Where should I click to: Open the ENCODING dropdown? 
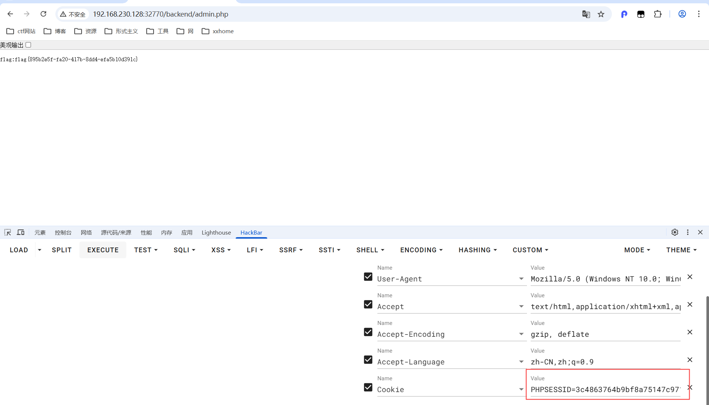coord(421,250)
